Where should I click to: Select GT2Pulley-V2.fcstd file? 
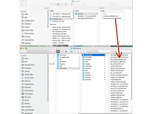59,34
